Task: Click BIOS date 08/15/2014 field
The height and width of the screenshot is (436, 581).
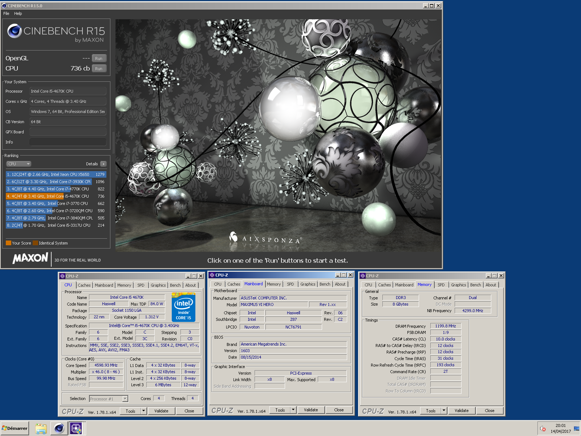Action: pos(293,357)
